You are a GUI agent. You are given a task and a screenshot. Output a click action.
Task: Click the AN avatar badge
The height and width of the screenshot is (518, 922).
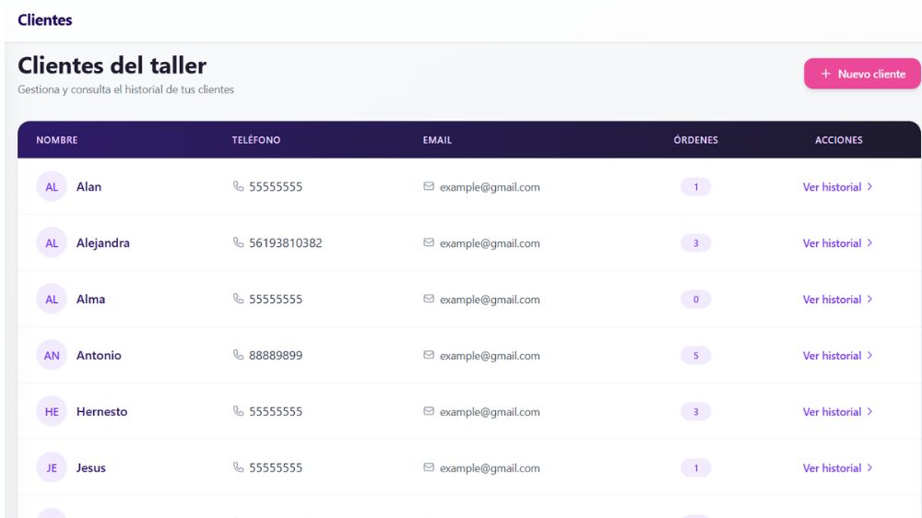pos(52,356)
